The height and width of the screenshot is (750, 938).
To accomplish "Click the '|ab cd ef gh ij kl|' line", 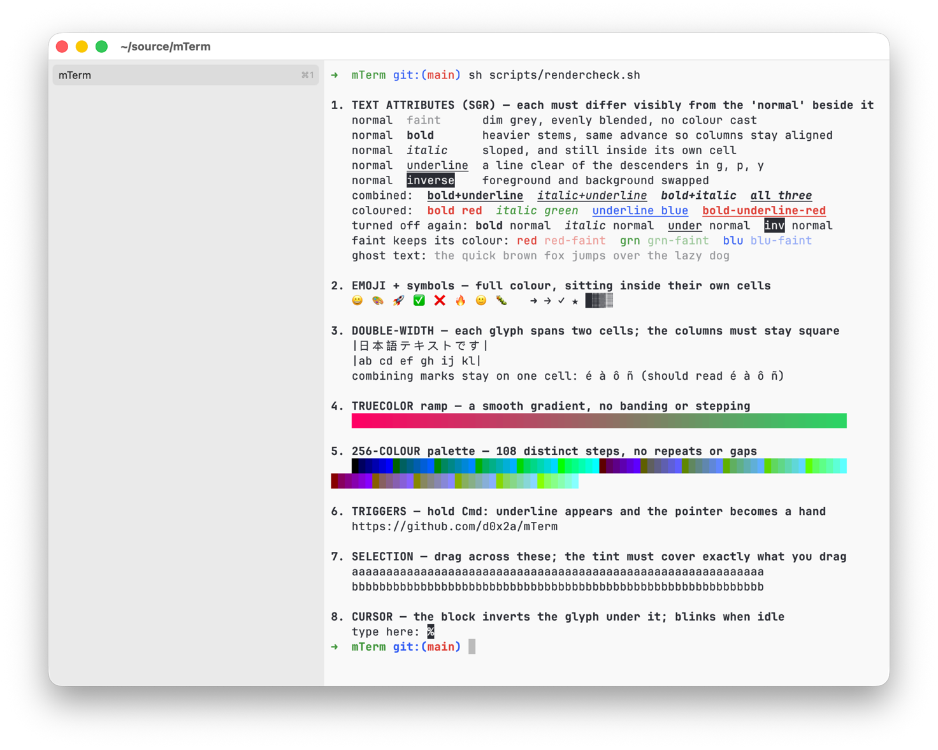I will pos(417,361).
